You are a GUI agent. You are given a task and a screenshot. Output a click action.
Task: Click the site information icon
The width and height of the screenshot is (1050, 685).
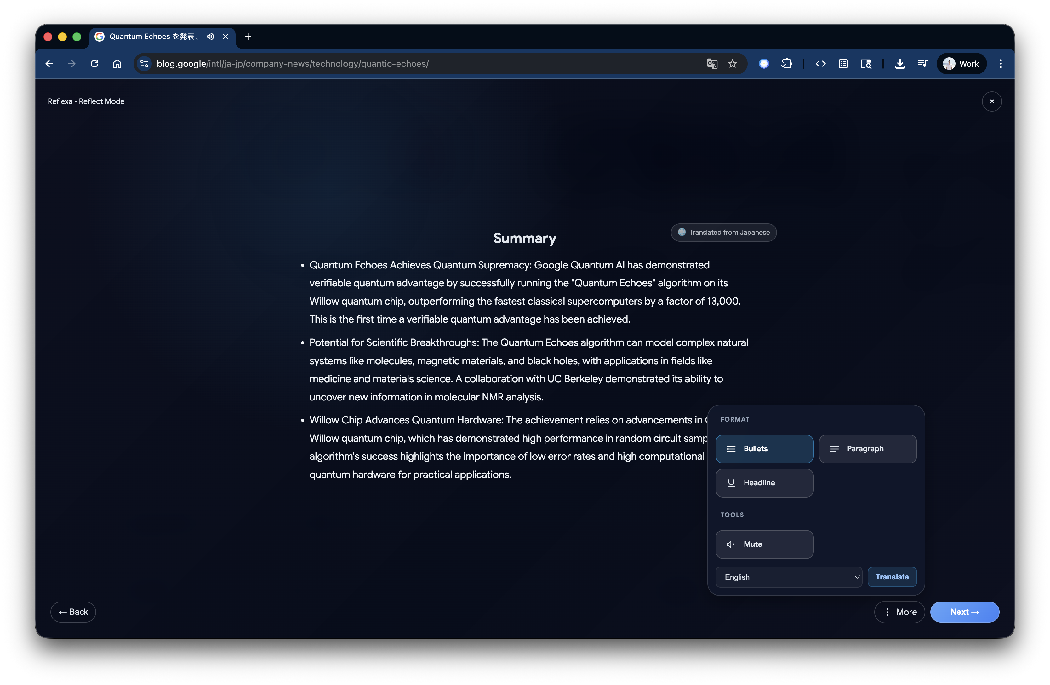pyautogui.click(x=144, y=64)
